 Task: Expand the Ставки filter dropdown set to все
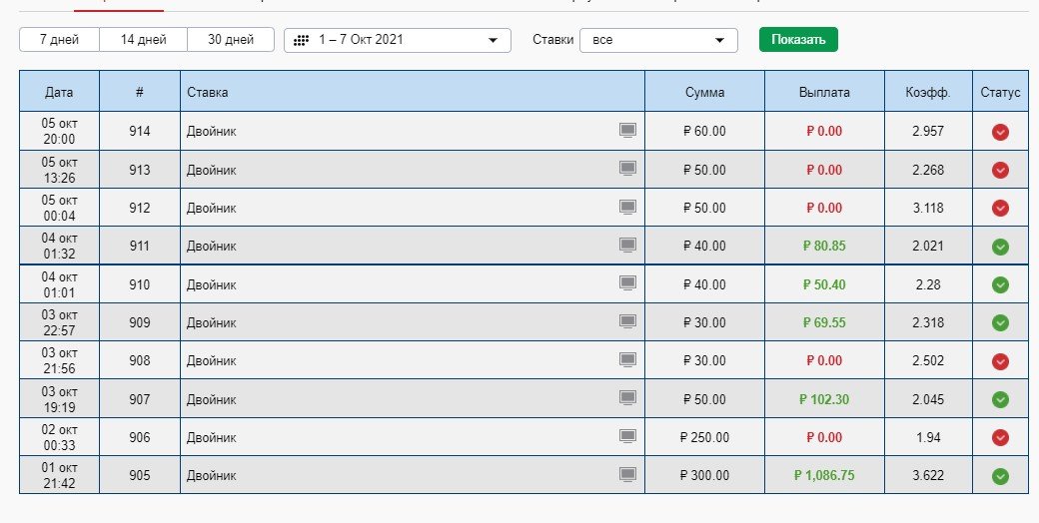658,40
